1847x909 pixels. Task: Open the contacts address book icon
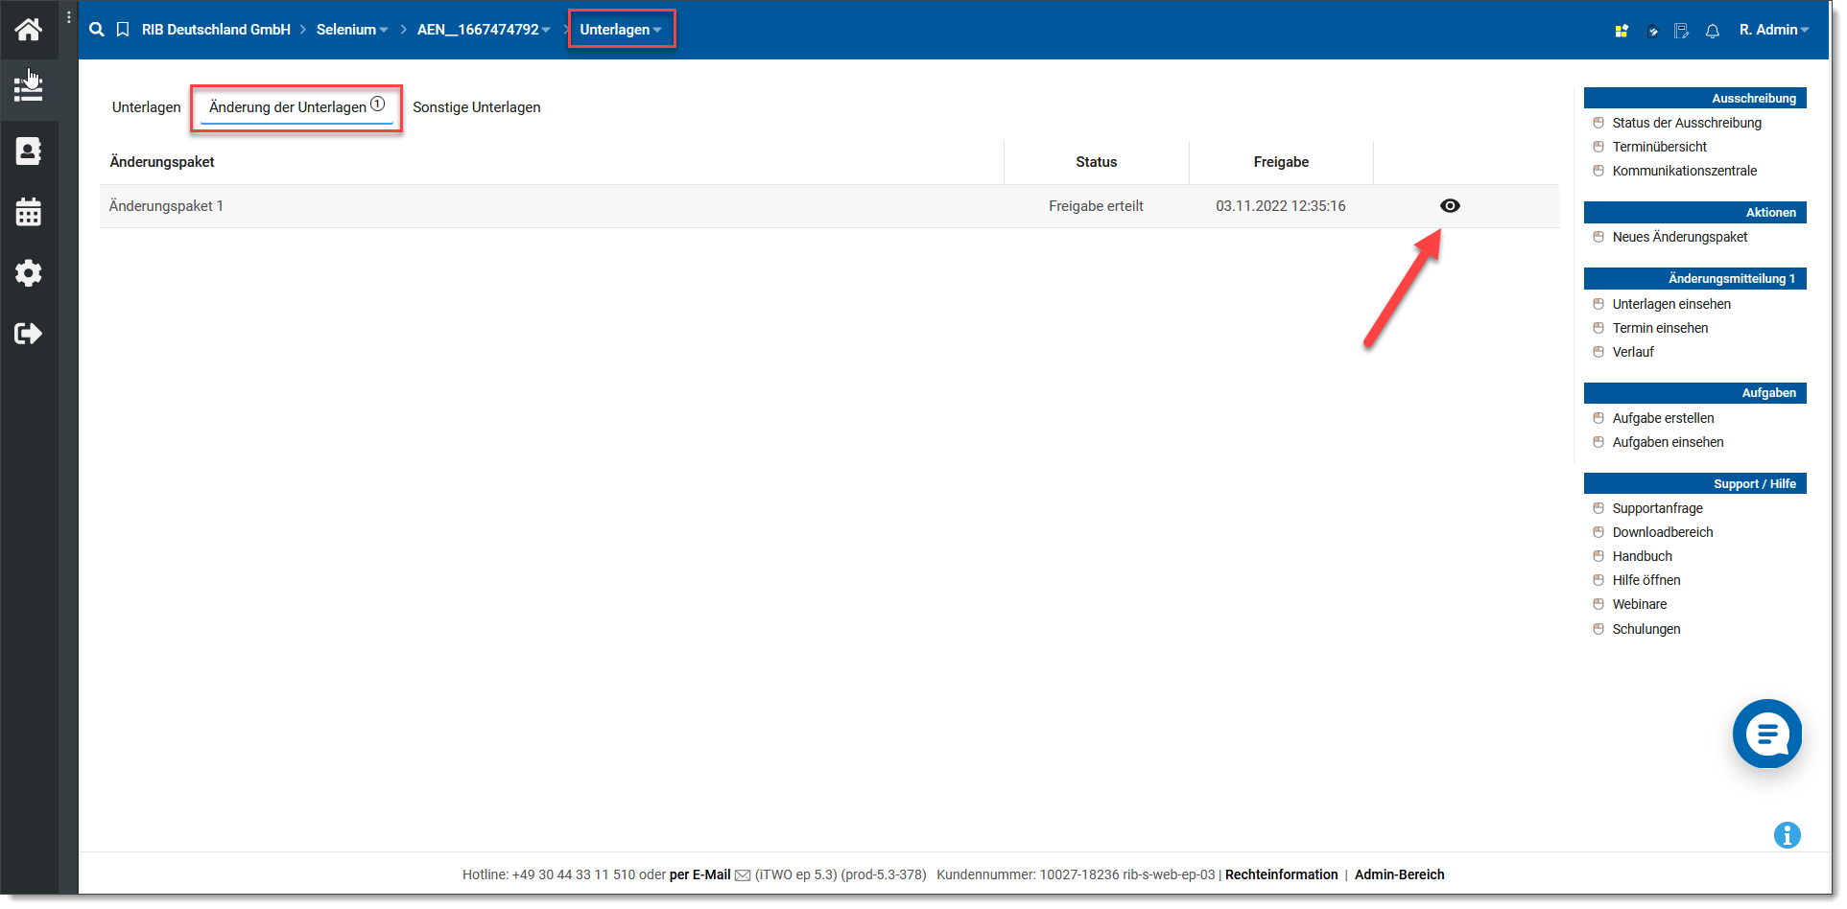tap(28, 151)
